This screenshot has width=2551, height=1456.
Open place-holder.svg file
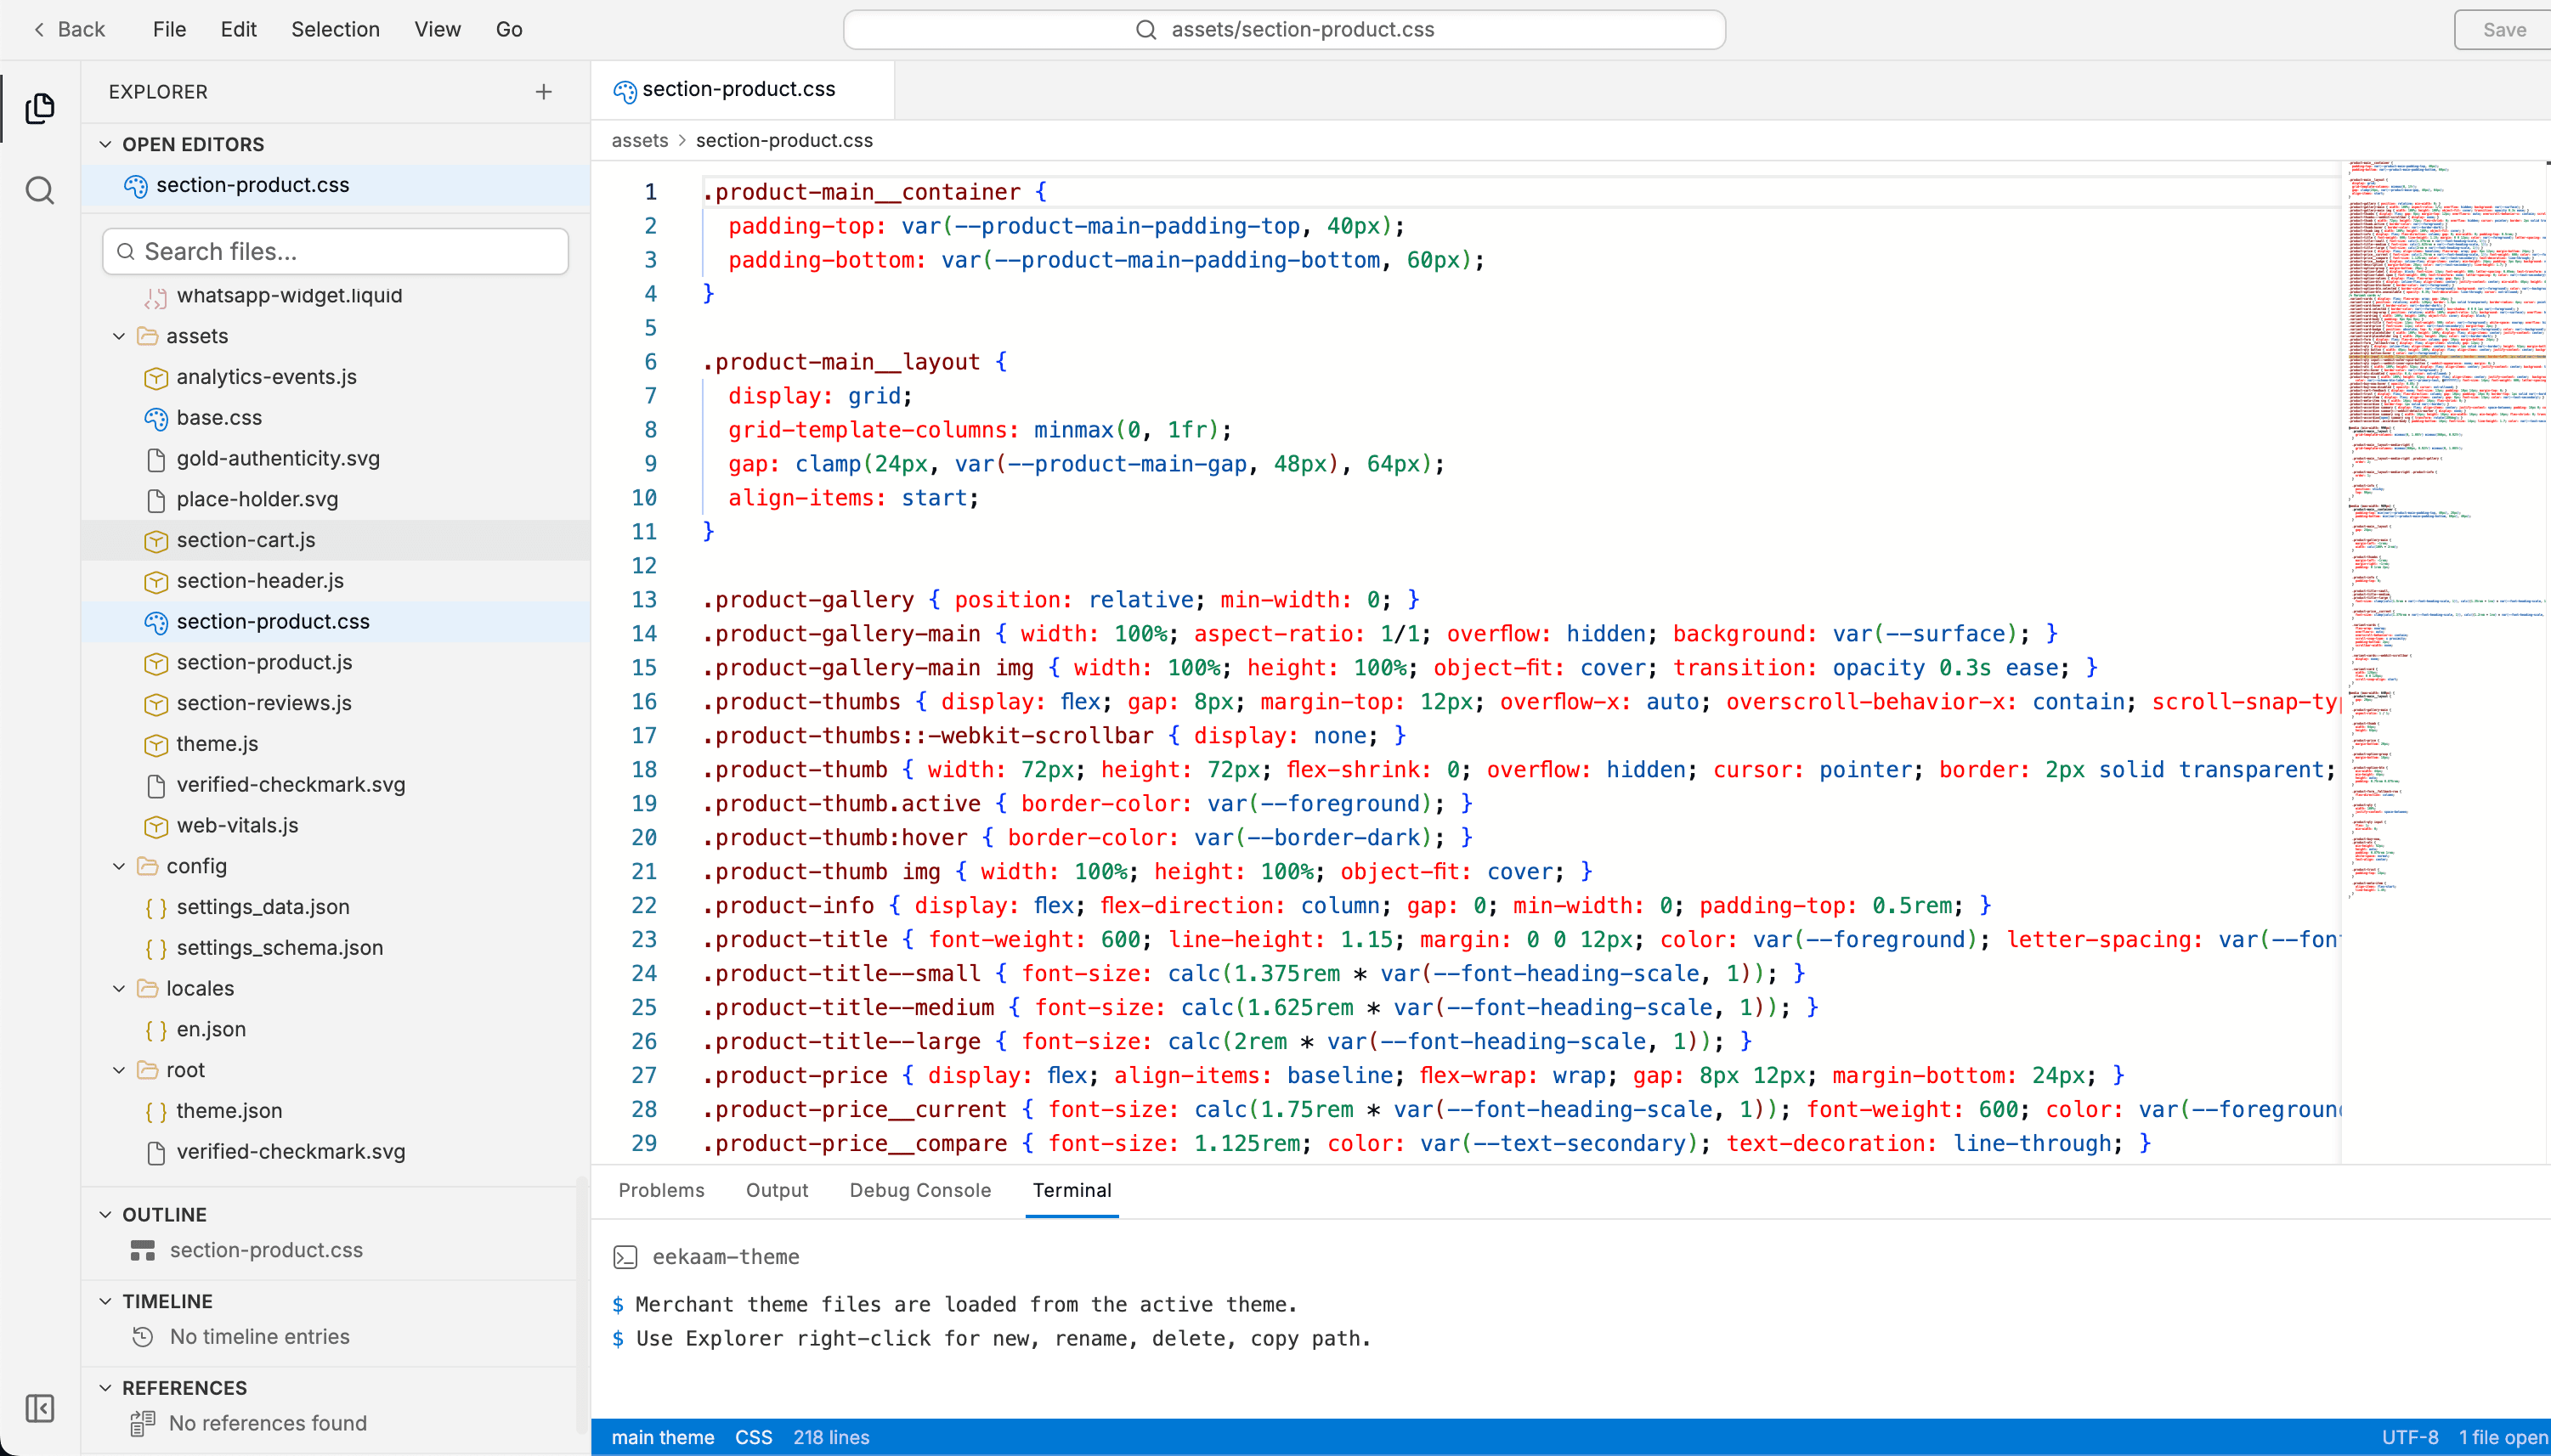click(335, 499)
